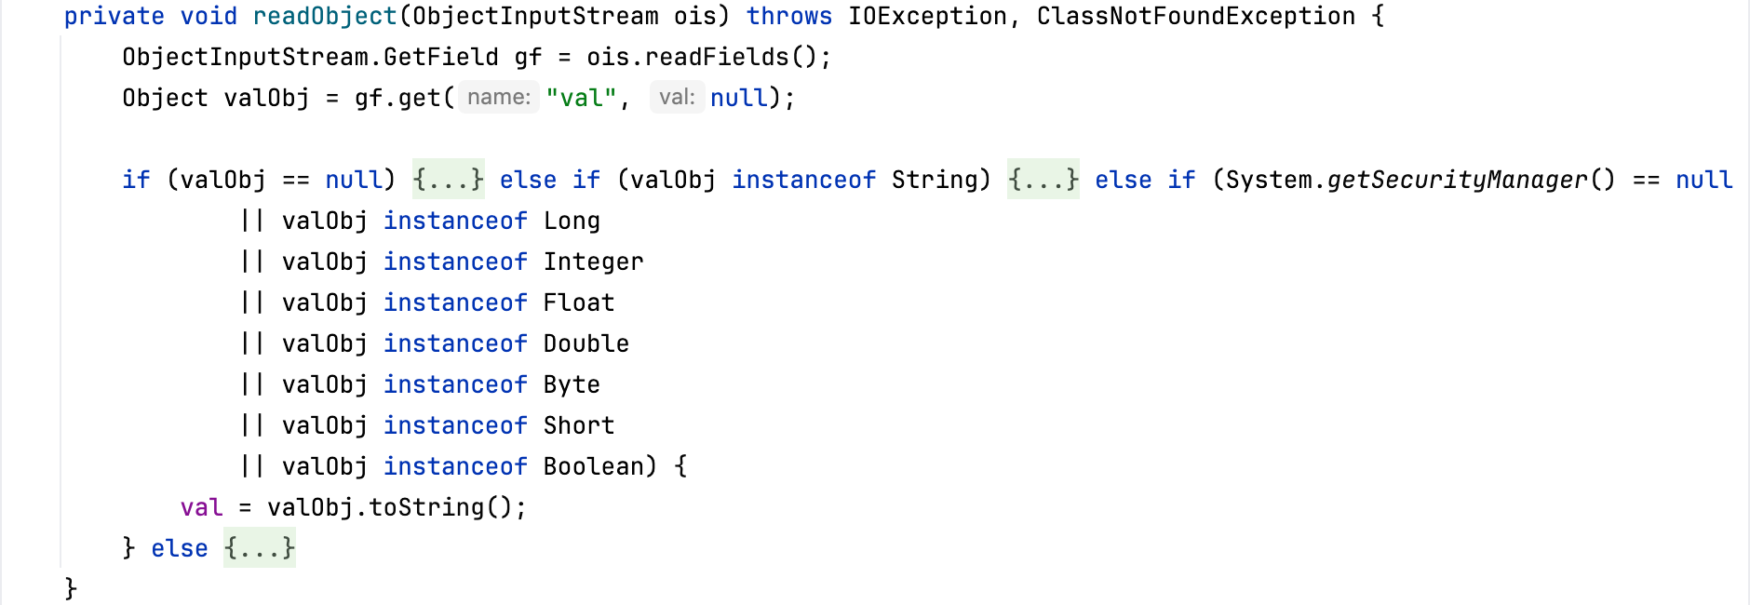Click the Integer type in condition
1750x605 pixels.
point(593,262)
